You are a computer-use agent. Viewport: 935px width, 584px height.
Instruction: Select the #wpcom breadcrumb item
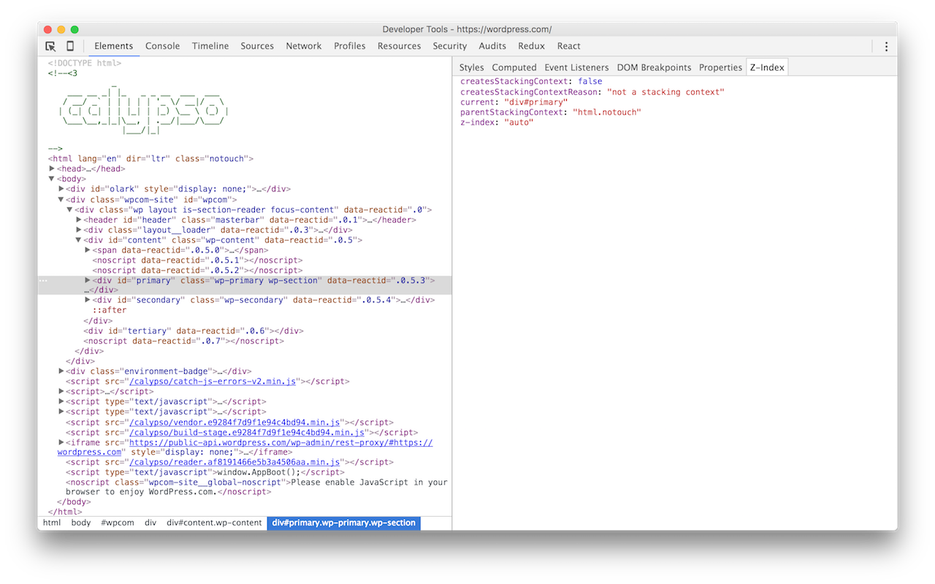[x=117, y=523]
